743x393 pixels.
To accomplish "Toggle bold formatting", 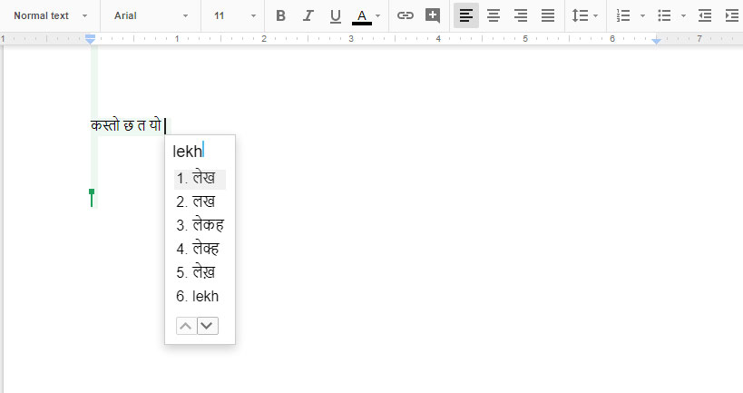I will coord(280,15).
